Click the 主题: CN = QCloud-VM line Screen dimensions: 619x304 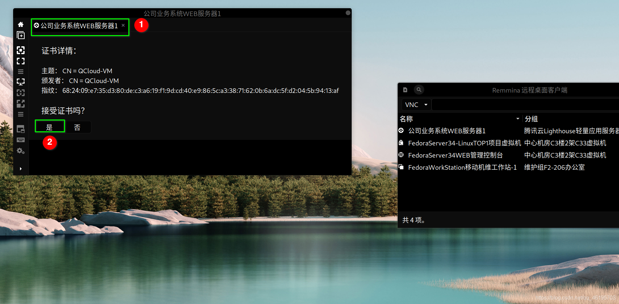[x=77, y=71]
